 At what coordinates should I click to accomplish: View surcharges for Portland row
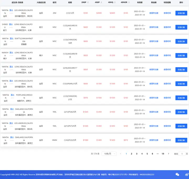click(x=154, y=98)
